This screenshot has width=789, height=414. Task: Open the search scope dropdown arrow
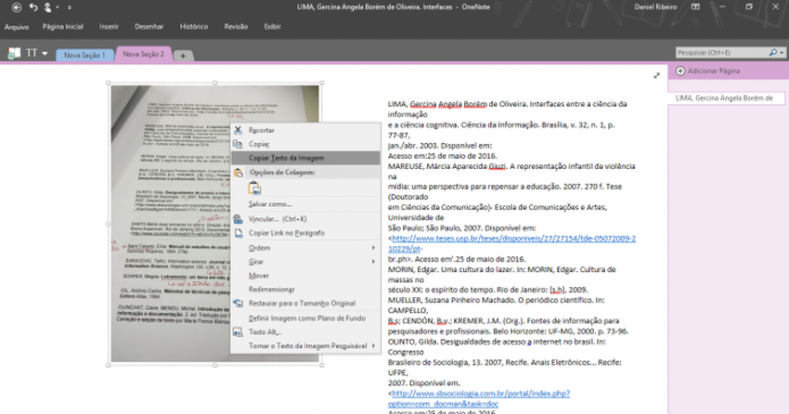(x=782, y=54)
